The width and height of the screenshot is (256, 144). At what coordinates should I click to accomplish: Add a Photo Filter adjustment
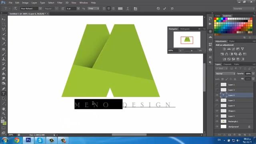tap(236, 54)
